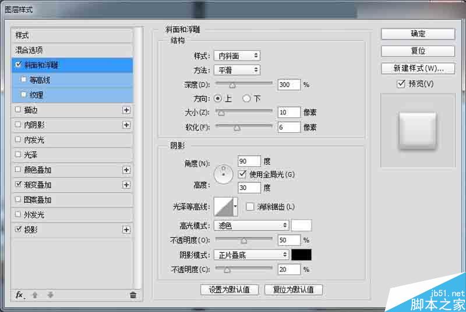
Task: Click the white highlight color swatch
Action: (x=301, y=225)
